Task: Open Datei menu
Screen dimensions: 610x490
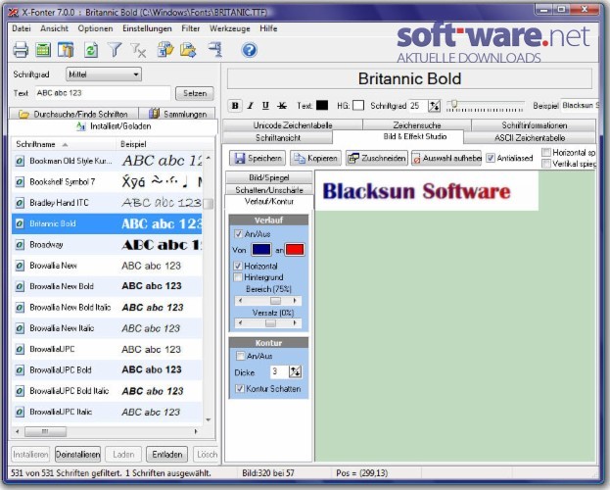Action: (x=21, y=28)
